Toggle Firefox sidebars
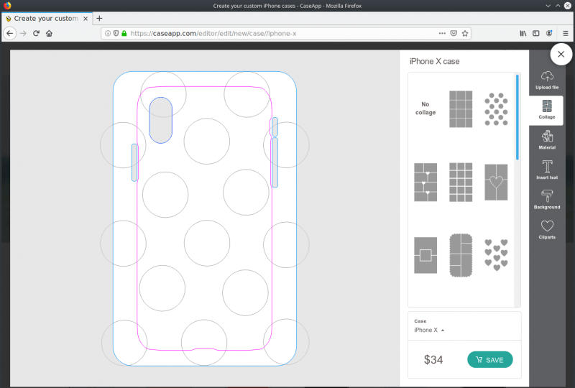 (x=535, y=33)
